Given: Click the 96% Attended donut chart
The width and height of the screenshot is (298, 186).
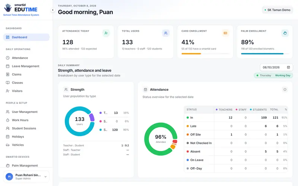Looking at the screenshot, I should 161,139.
